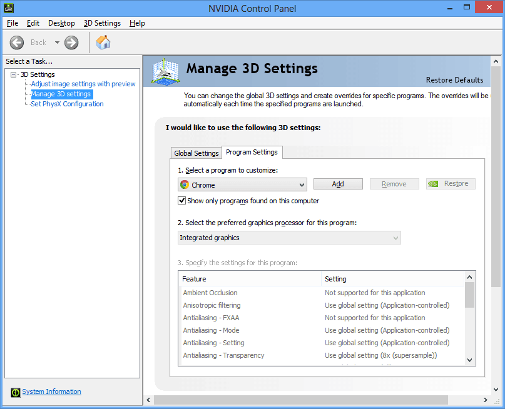Toggle Show only programs found on this computer
This screenshot has height=409, width=505.
pos(182,201)
